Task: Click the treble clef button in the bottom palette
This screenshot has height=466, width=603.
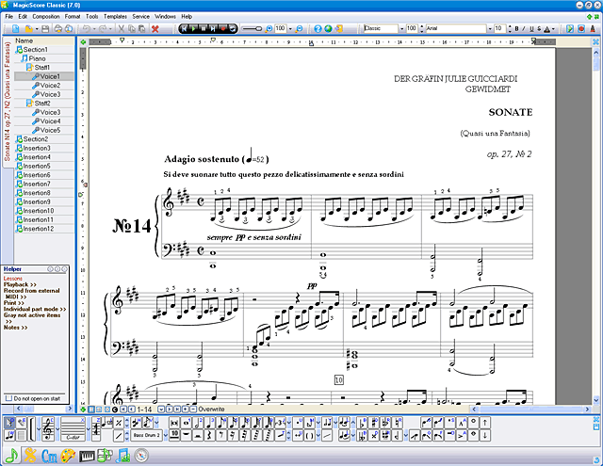Action: point(48,429)
